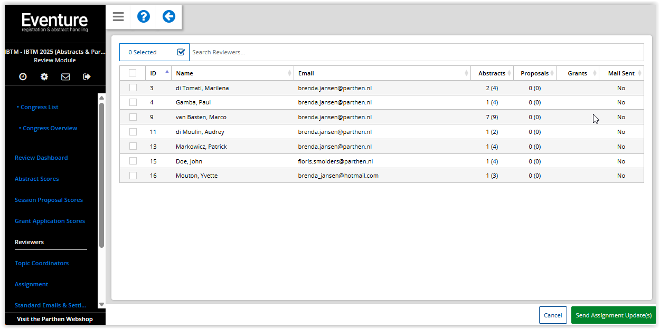The image size is (660, 329).
Task: Check the box for van Basten, Marco
Action: 133,117
